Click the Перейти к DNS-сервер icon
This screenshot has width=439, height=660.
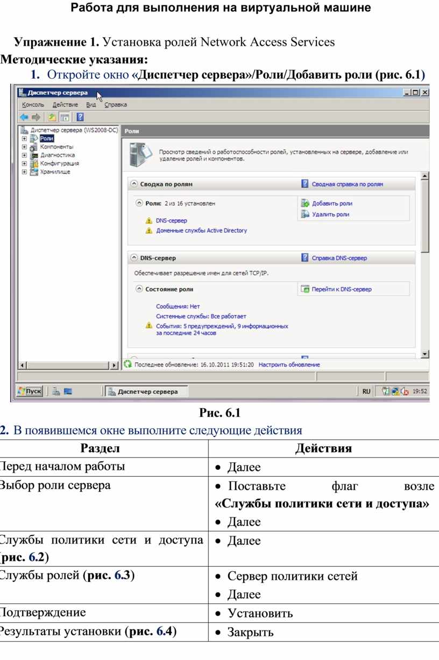[x=305, y=289]
